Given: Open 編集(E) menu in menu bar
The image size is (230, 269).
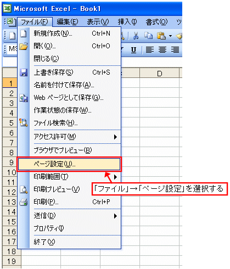Looking at the screenshot, I should [x=68, y=22].
